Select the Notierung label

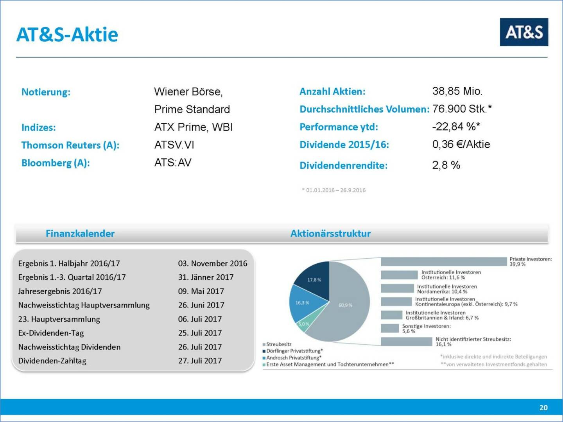click(46, 92)
